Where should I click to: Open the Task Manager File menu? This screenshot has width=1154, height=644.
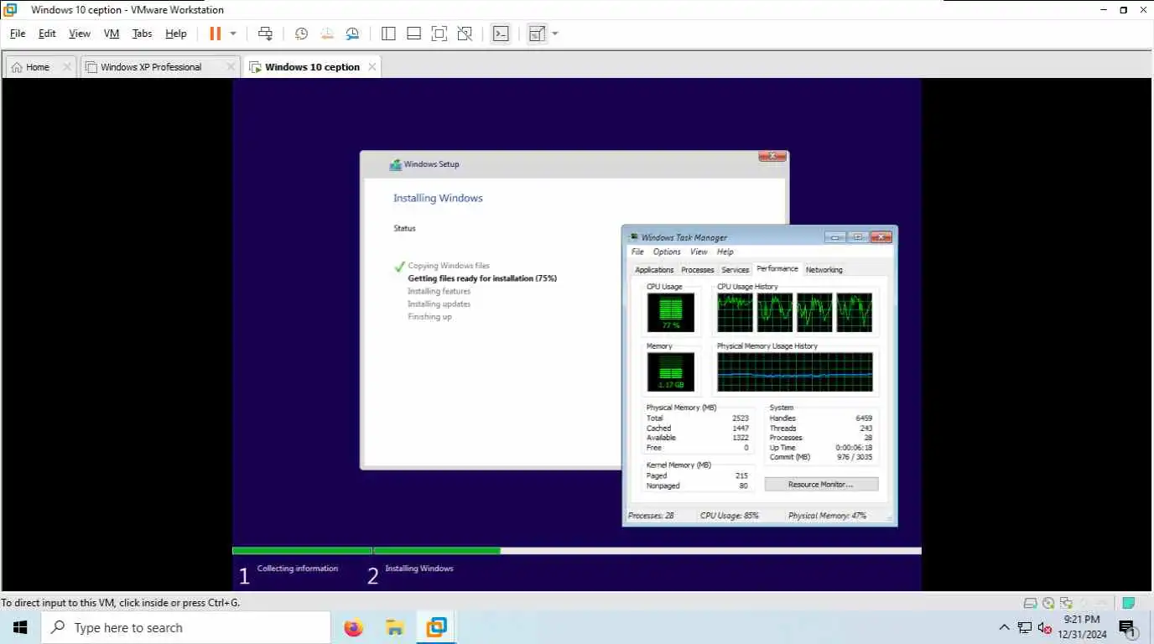[637, 252]
